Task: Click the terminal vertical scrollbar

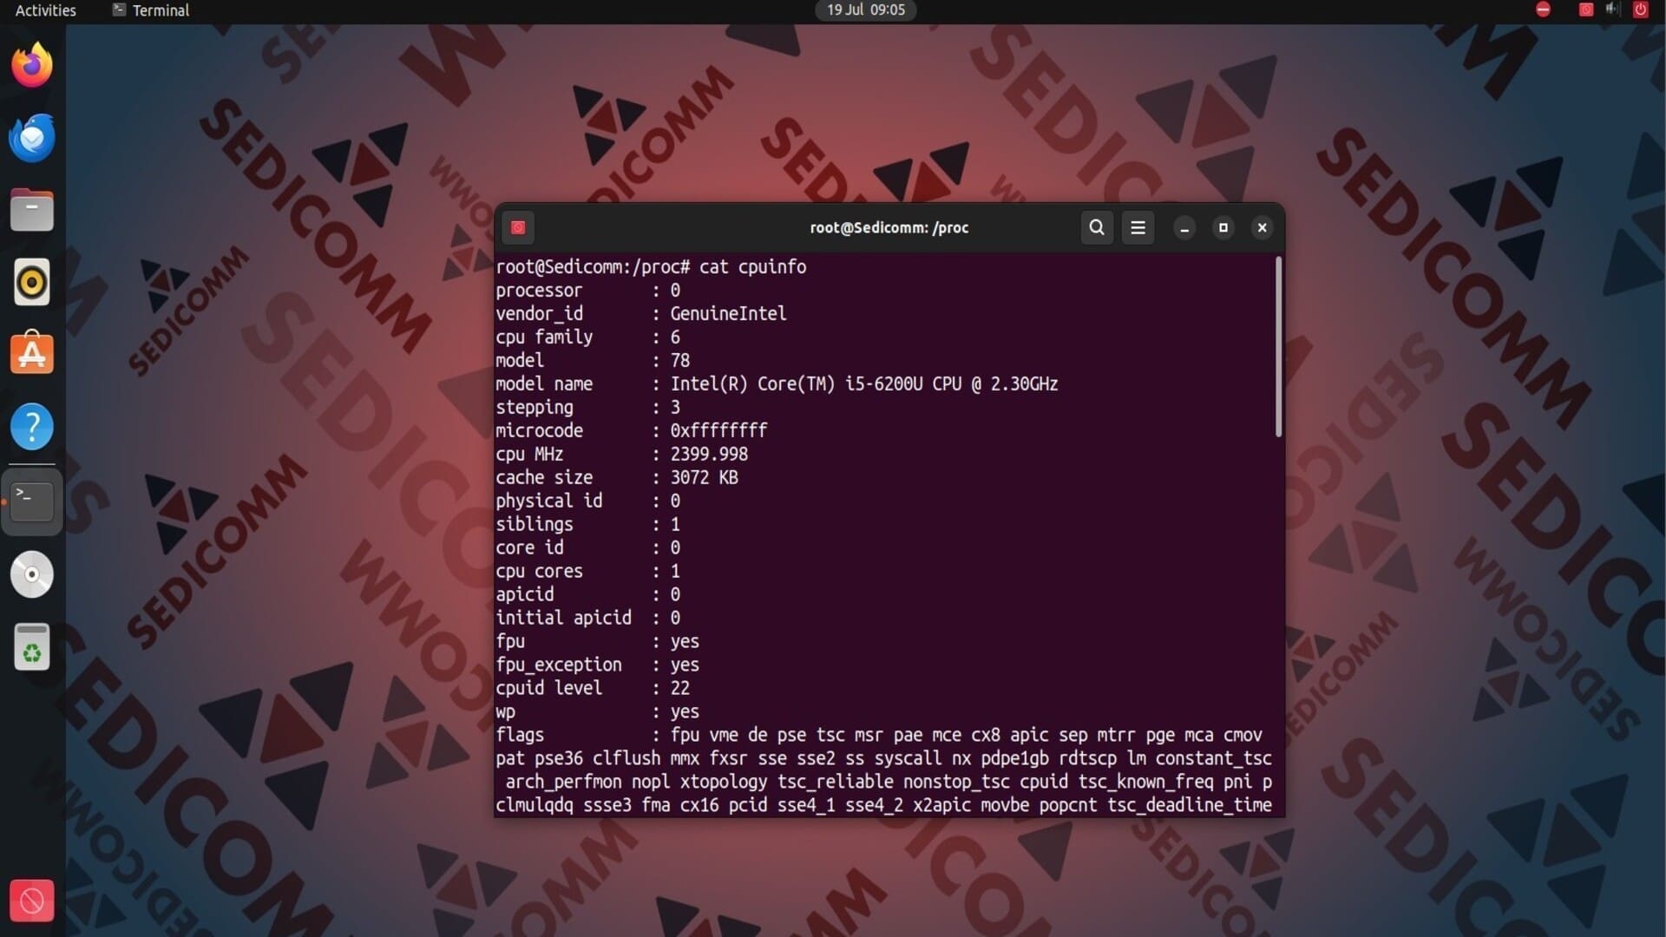Action: [1278, 347]
